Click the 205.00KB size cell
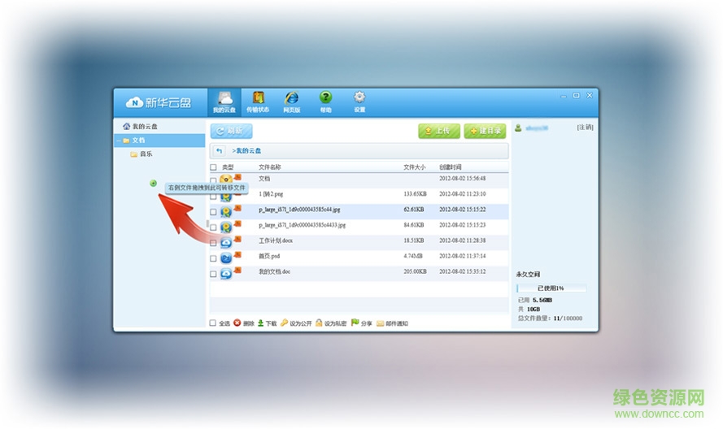The image size is (723, 429). [x=415, y=272]
